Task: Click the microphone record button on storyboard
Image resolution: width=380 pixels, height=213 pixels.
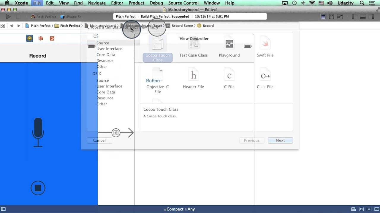Action: [38, 132]
